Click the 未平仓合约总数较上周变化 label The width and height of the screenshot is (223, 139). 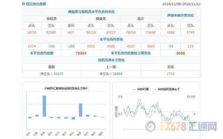tap(131, 53)
